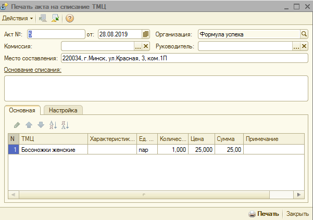313x220 pixels.
Task: Click the go-to-document toolbar icon with green arrow
Action: 55,19
